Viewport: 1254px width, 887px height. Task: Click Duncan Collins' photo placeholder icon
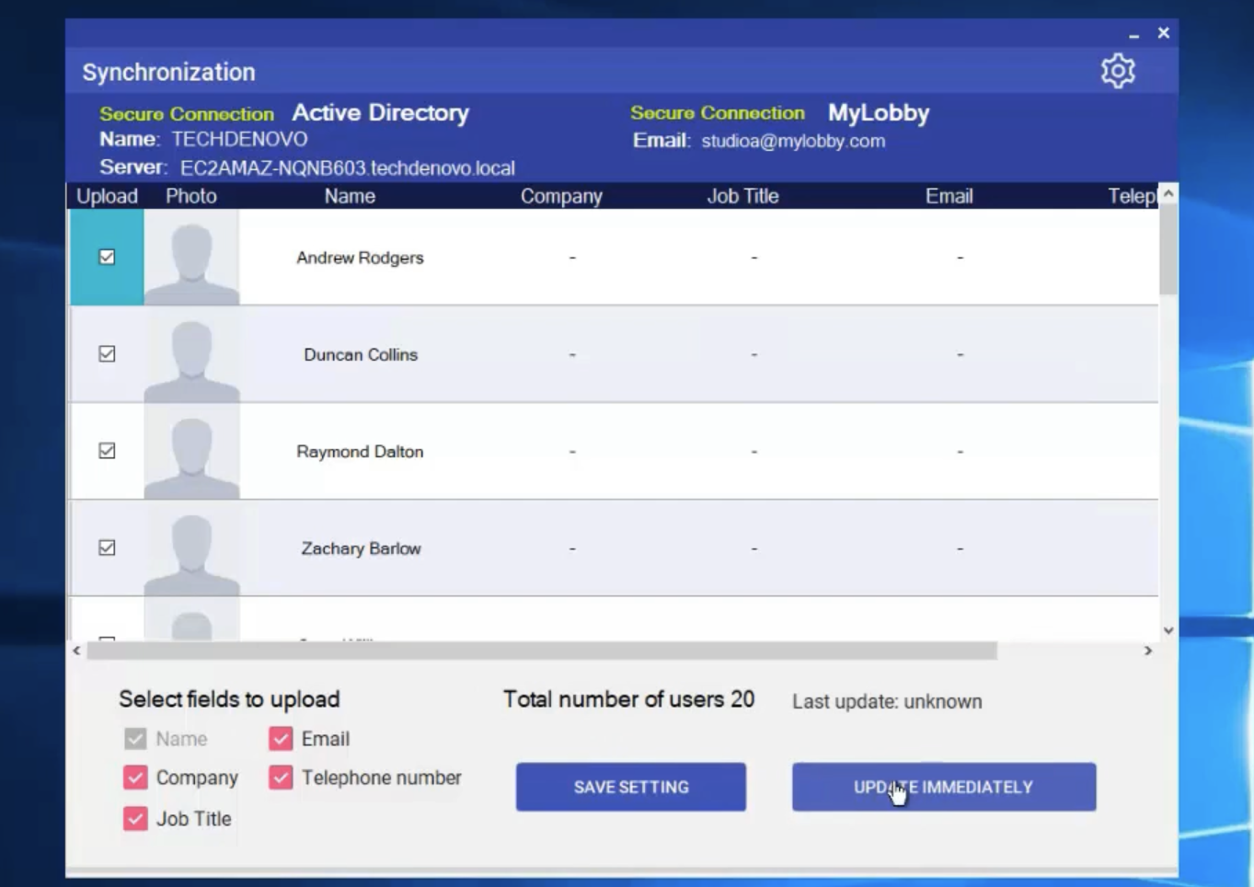coord(190,354)
